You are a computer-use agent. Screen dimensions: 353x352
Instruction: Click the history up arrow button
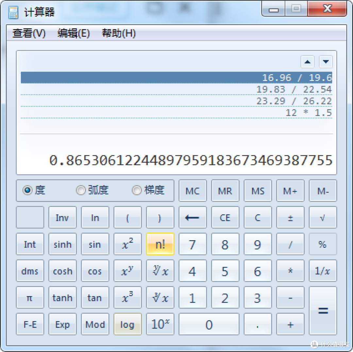(x=308, y=62)
